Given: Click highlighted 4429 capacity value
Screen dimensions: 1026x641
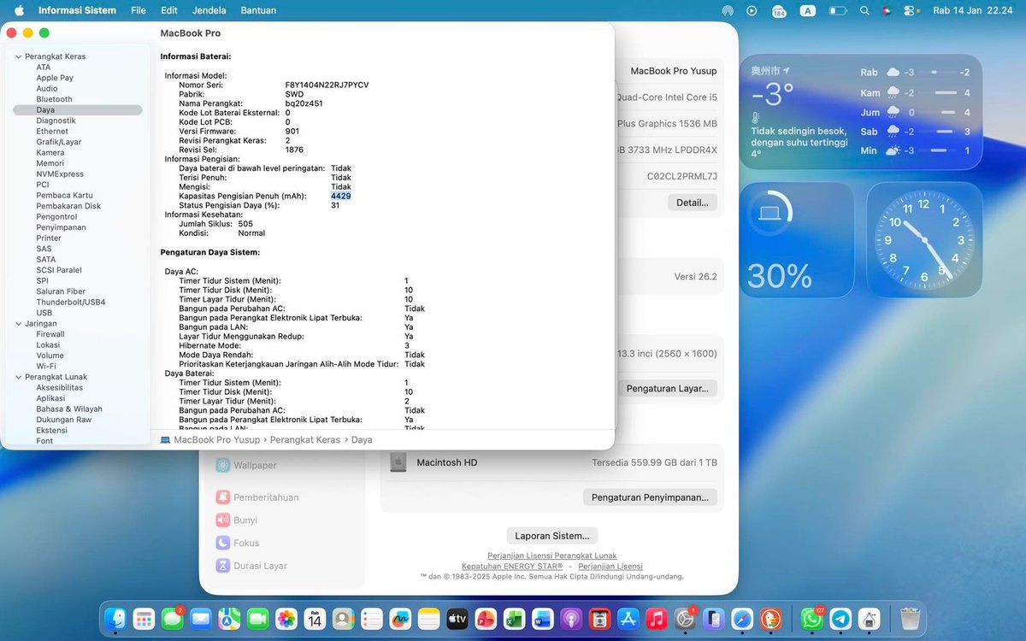Looking at the screenshot, I should point(340,196).
